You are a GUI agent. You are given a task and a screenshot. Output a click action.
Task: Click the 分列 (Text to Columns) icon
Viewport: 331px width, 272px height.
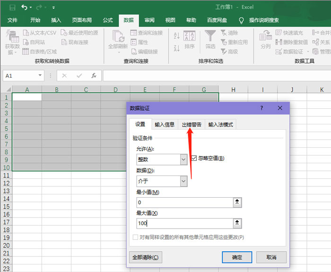(265, 37)
